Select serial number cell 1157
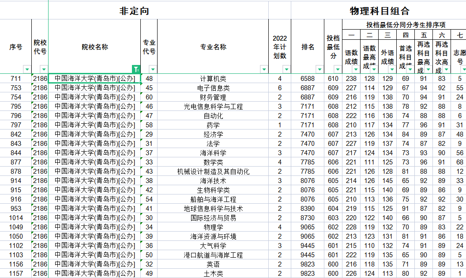This screenshot has height=278, width=466. pyautogui.click(x=16, y=273)
